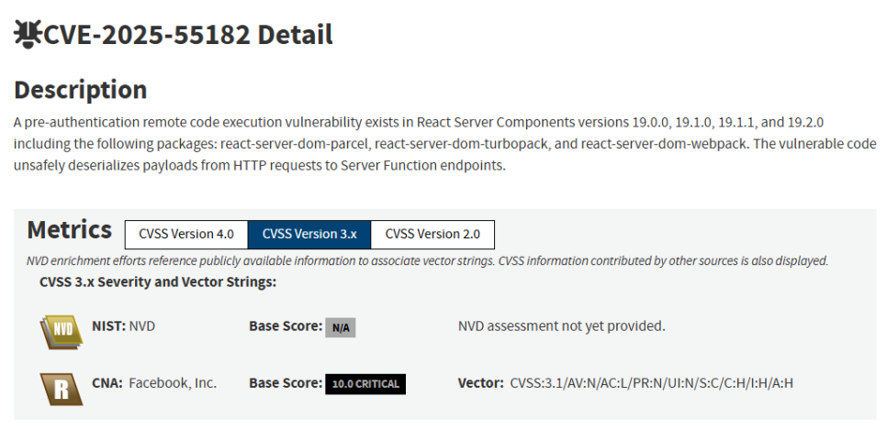Click the vulnerability description paragraph
Image resolution: width=887 pixels, height=430 pixels.
444,144
